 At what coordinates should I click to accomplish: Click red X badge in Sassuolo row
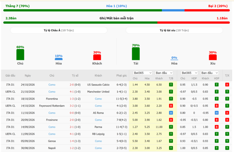coord(227,85)
